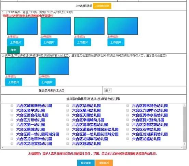Select the 六合区第一幼儿园 checkbox

[12, 124]
